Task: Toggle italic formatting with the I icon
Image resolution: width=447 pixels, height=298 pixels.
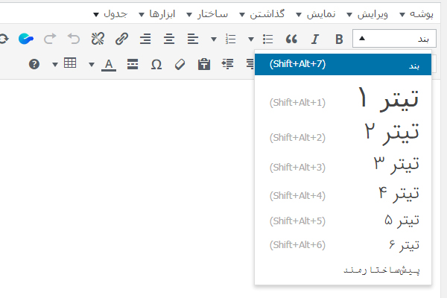Action: pos(315,39)
